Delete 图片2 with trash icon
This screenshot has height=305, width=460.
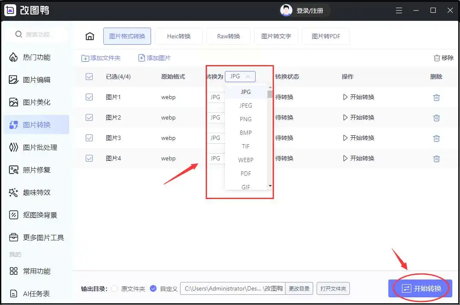[x=437, y=118]
